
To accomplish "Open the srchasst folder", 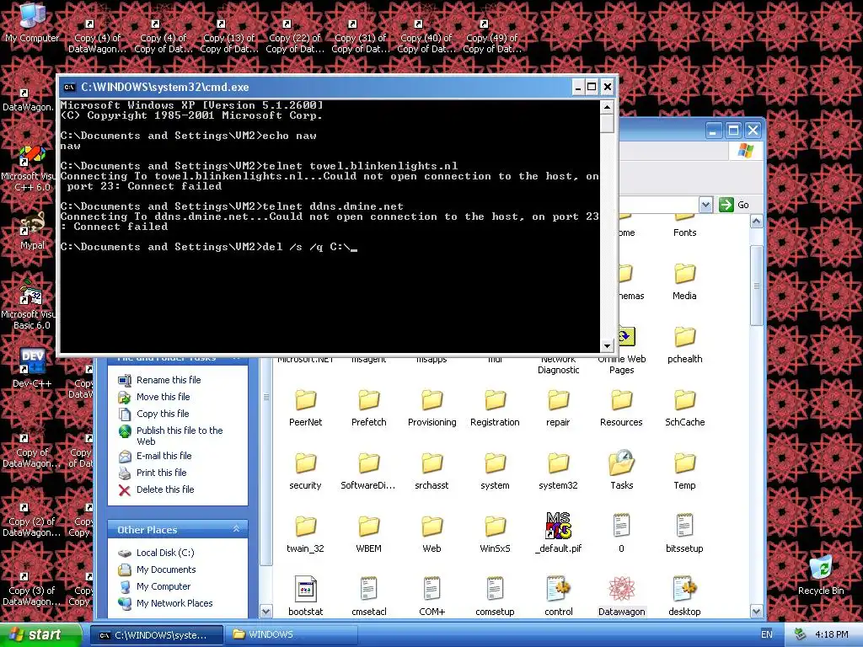I will point(432,470).
